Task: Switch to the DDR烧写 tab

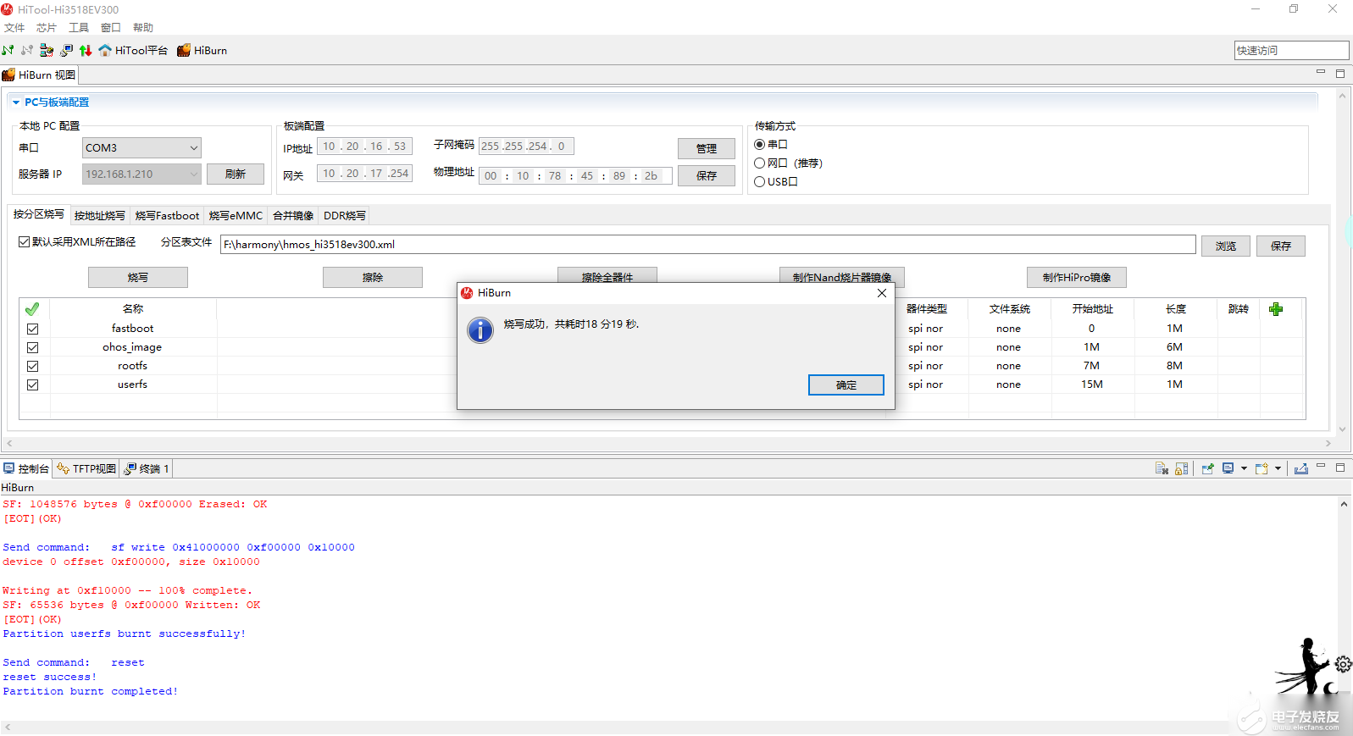Action: point(345,216)
